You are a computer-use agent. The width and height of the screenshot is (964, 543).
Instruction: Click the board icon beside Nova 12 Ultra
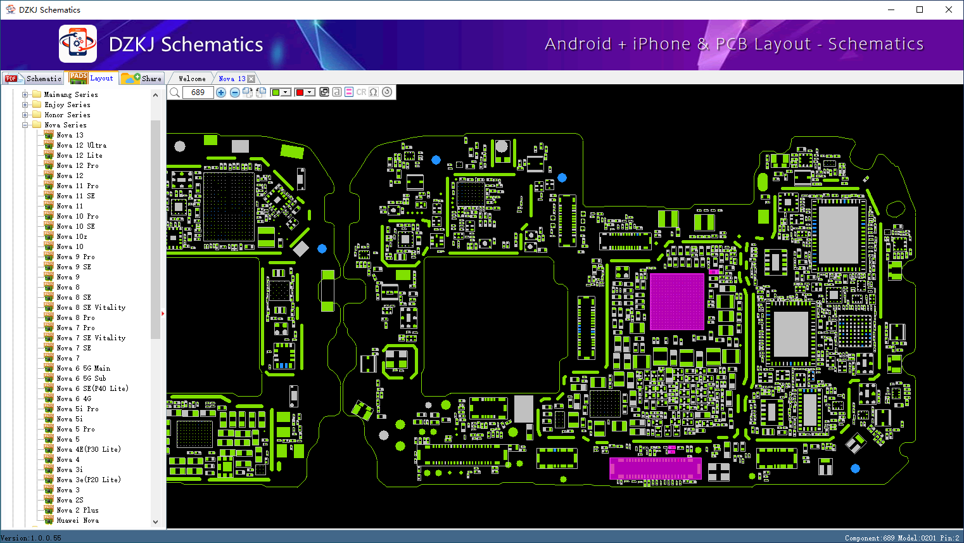[49, 145]
